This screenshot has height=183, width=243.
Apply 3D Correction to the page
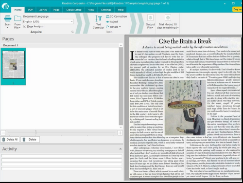pos(116,17)
